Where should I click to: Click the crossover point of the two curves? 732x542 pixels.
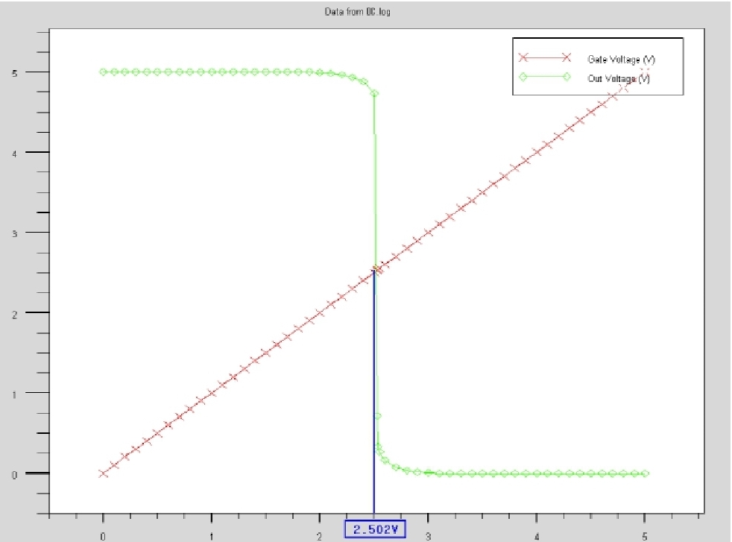376,268
